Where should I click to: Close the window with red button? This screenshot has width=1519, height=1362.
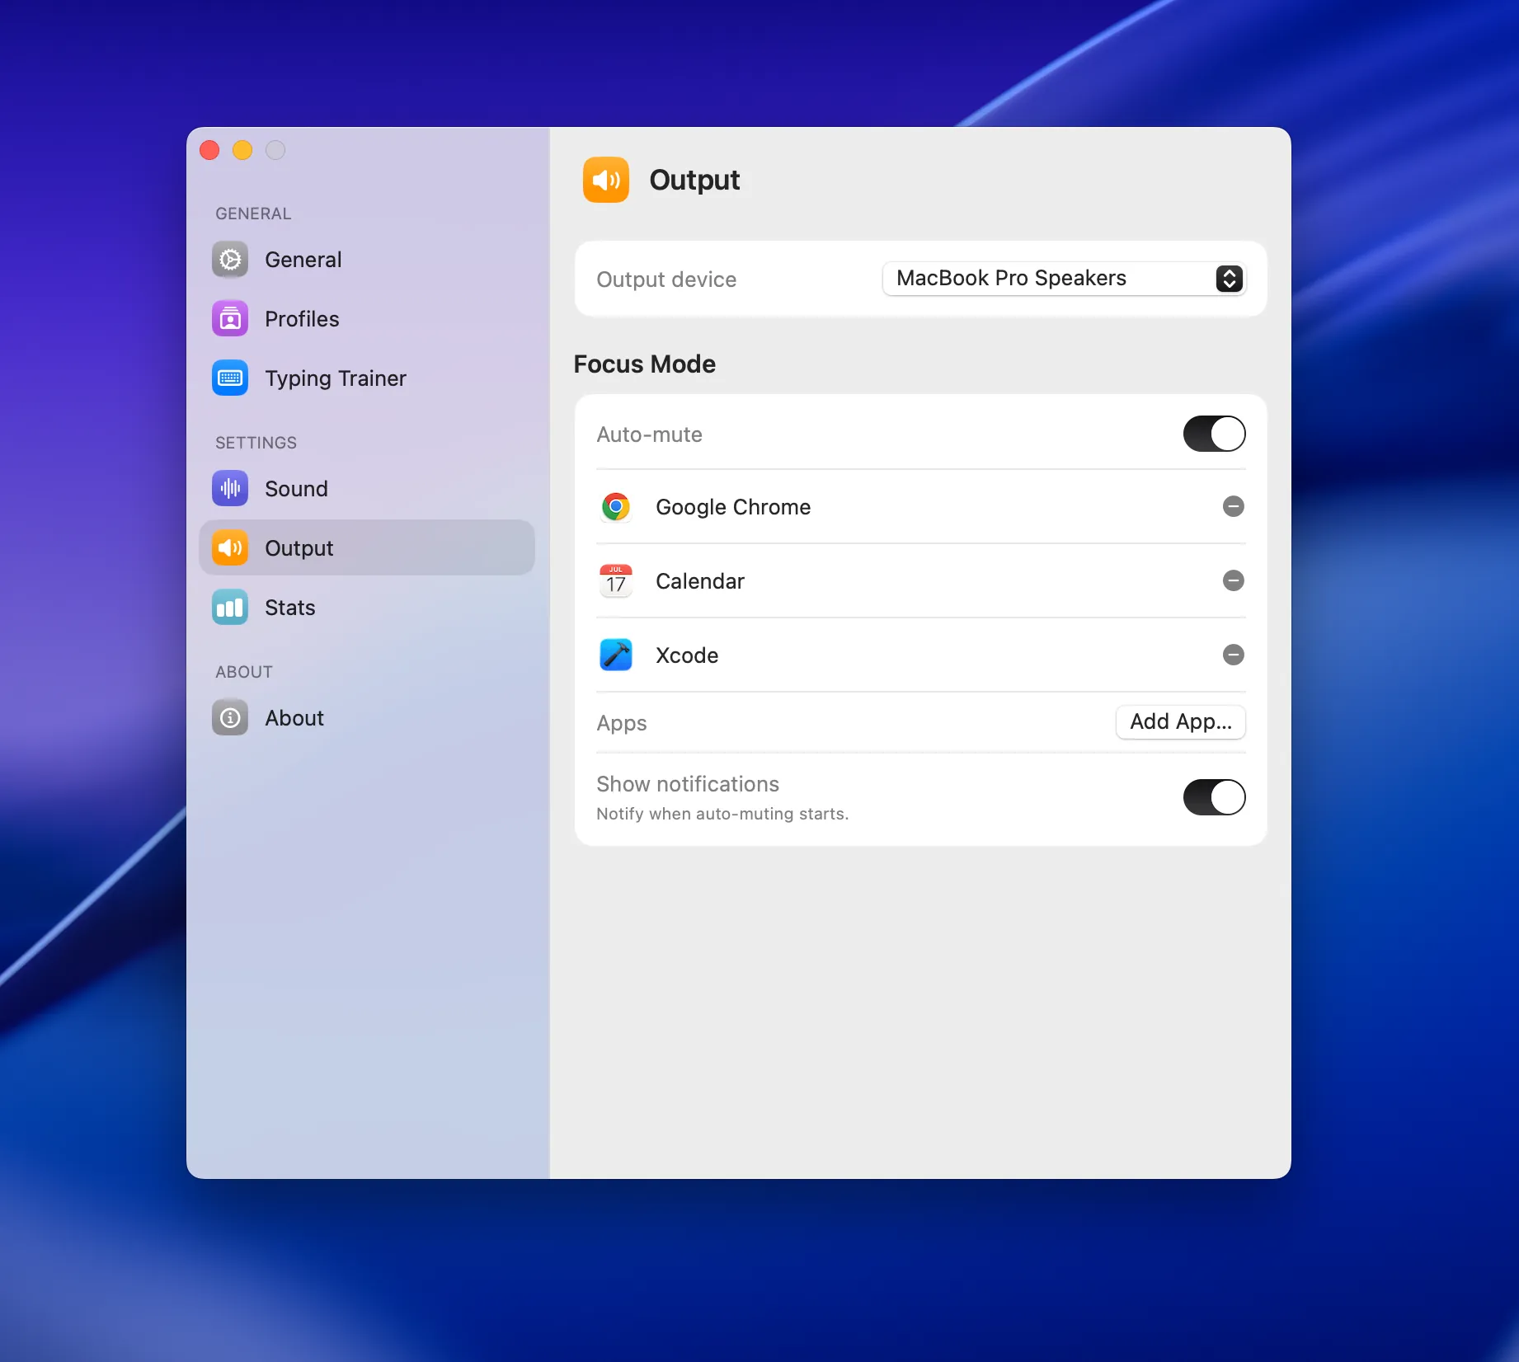209,150
